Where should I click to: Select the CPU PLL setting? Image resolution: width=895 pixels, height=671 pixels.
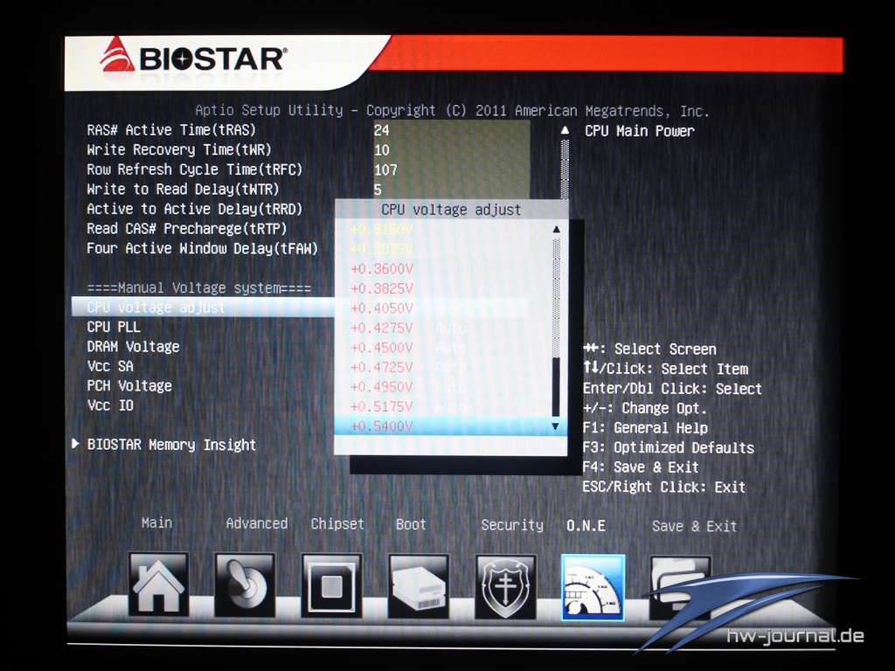point(114,327)
